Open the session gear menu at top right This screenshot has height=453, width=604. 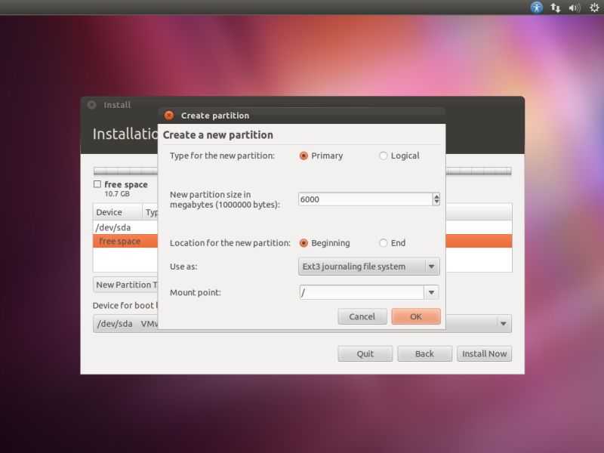pyautogui.click(x=593, y=7)
